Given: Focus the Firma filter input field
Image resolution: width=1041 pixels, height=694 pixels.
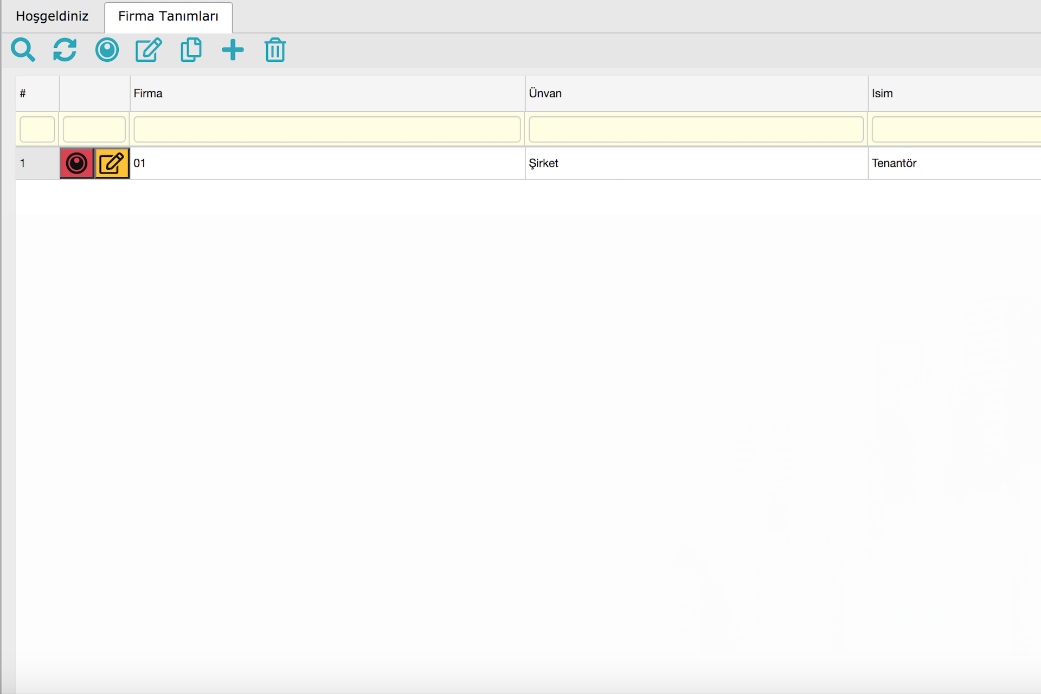Looking at the screenshot, I should tap(327, 130).
